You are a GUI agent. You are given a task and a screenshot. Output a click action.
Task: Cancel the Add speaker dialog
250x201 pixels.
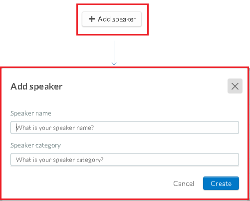[x=184, y=183]
